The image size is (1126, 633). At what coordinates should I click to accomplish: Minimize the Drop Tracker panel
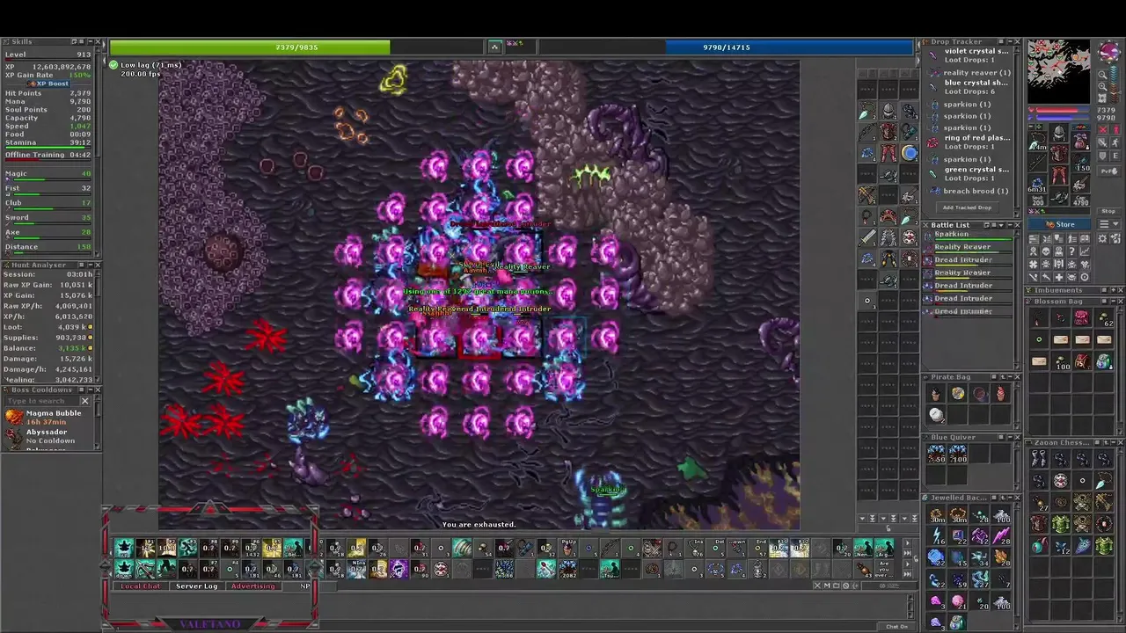pos(1010,41)
